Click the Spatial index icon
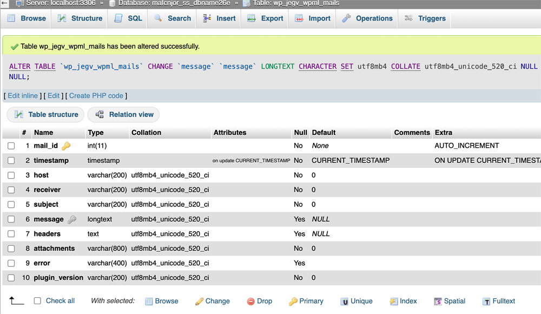Screen dimensions: 541x314 (438, 302)
